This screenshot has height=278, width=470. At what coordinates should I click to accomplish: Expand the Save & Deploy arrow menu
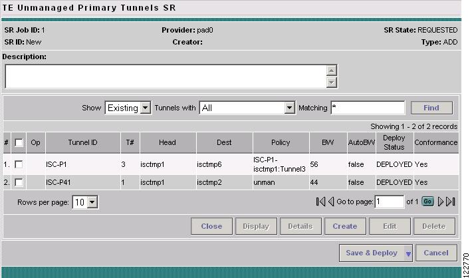408,253
